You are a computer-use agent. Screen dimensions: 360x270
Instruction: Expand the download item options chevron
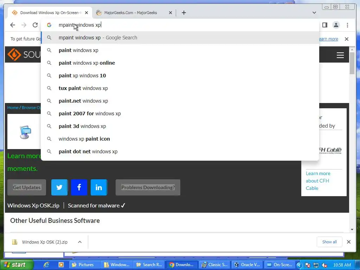coord(80,242)
